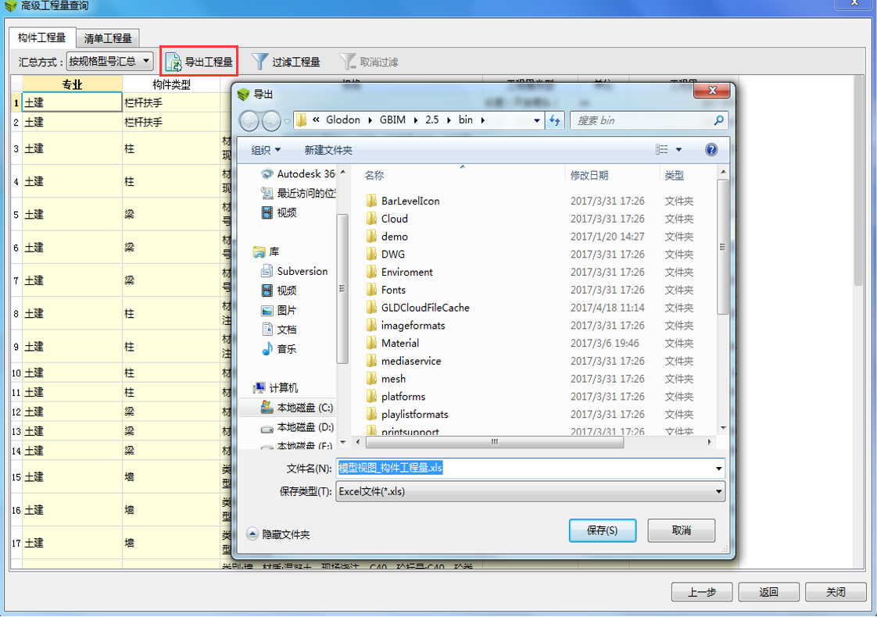
Task: Switch to the 清单工程量 tab
Action: pyautogui.click(x=107, y=38)
